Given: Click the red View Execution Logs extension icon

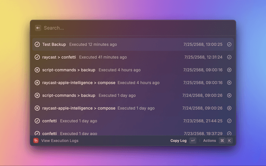Looking at the screenshot, I should tap(36, 141).
